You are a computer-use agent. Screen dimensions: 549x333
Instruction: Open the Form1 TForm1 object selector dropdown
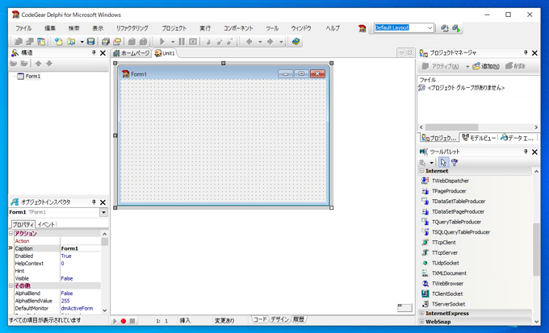103,212
